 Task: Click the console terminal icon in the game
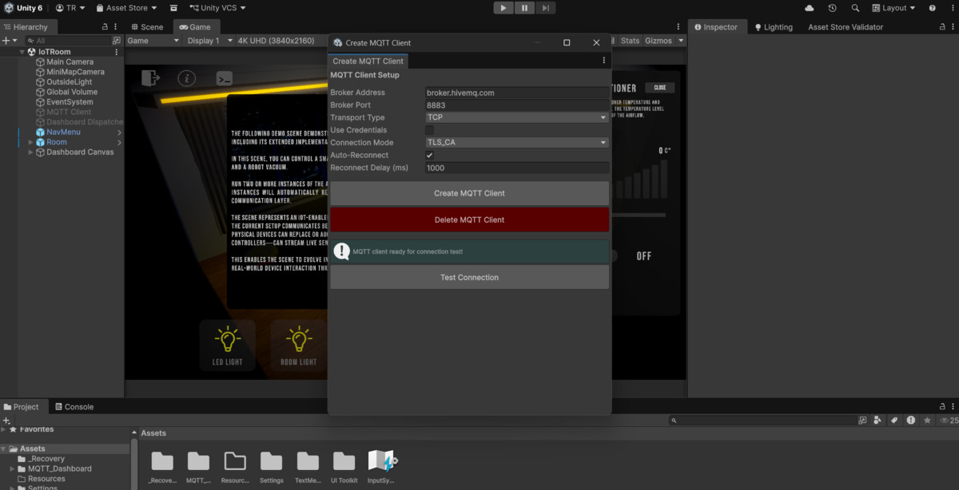point(225,77)
